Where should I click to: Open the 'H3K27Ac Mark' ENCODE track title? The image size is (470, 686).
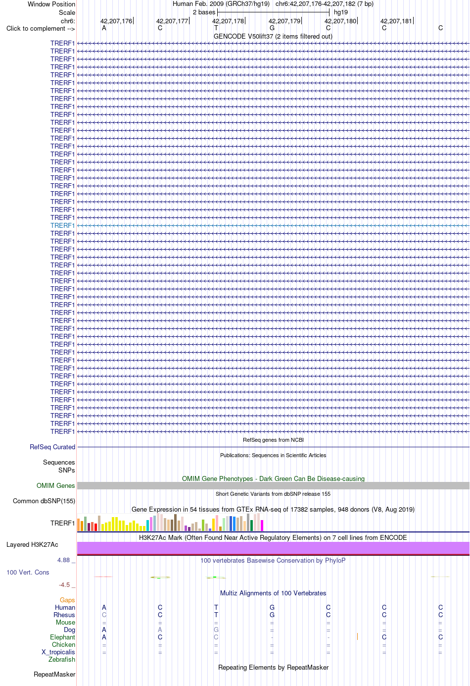point(273,537)
